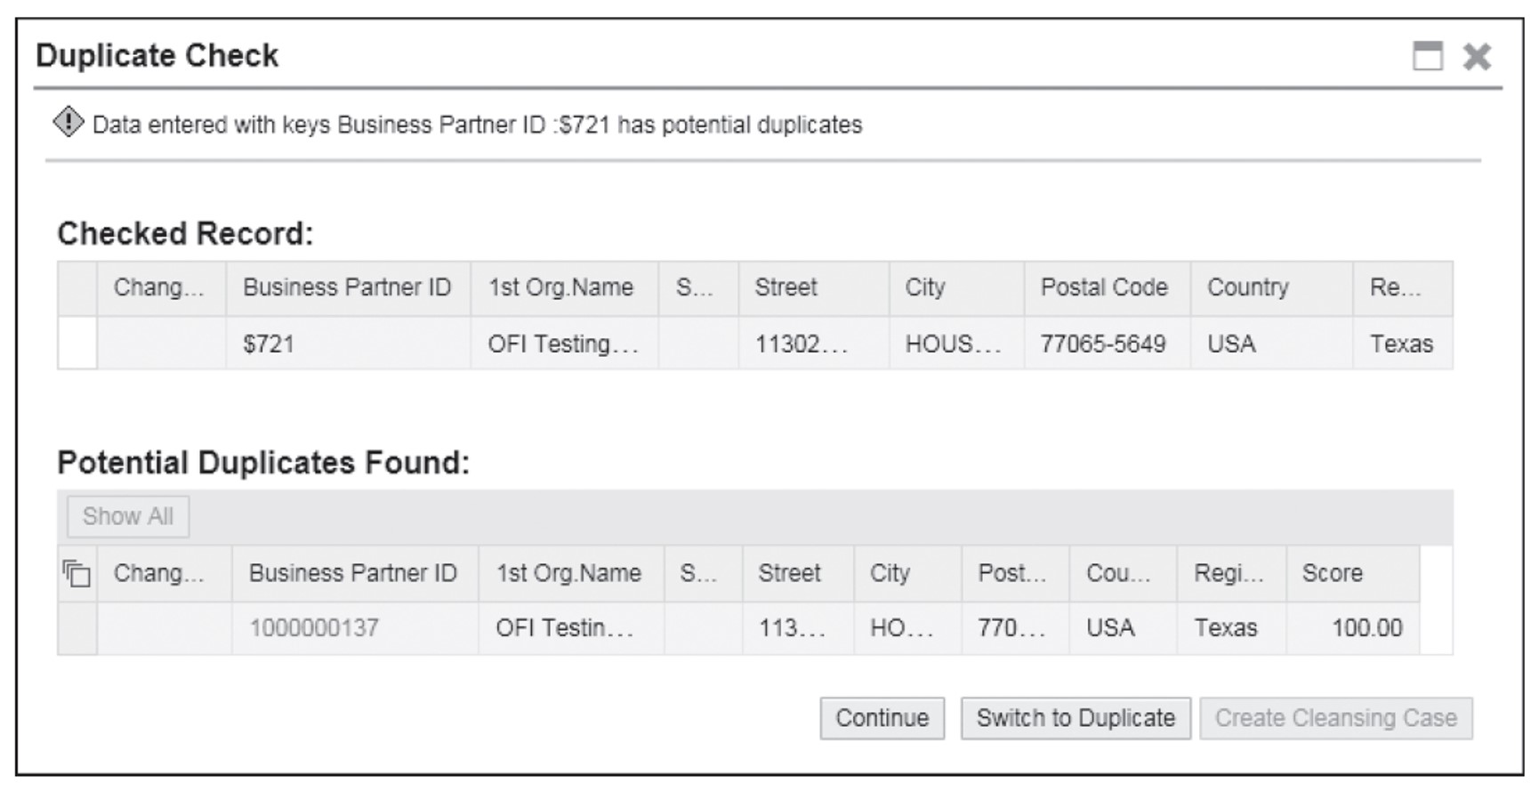Close the Duplicate Check dialog

tap(1477, 56)
